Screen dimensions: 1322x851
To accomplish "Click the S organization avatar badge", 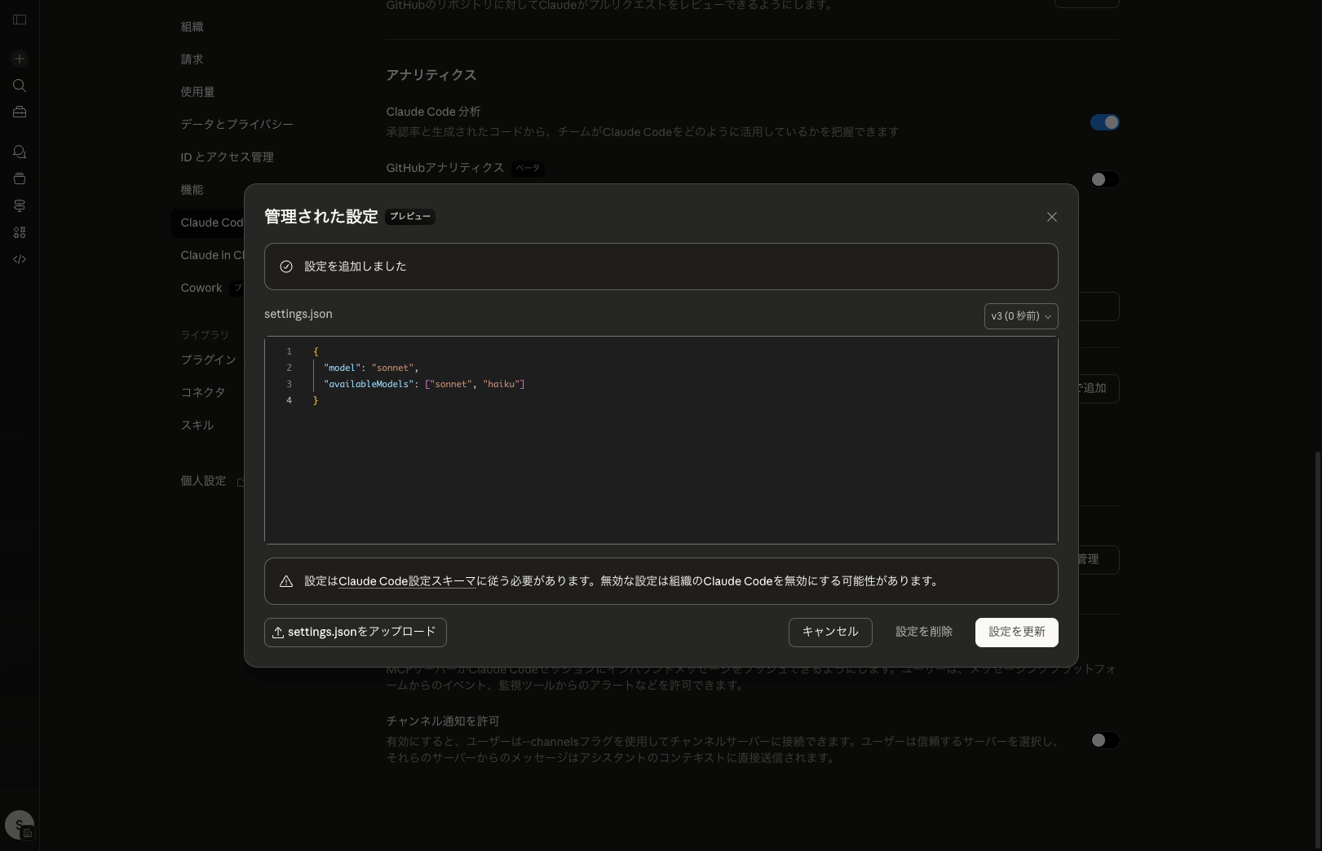I will [19, 824].
